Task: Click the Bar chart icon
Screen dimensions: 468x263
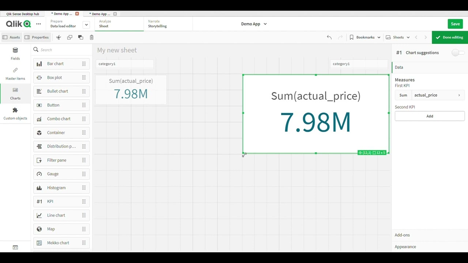Action: pyautogui.click(x=39, y=64)
